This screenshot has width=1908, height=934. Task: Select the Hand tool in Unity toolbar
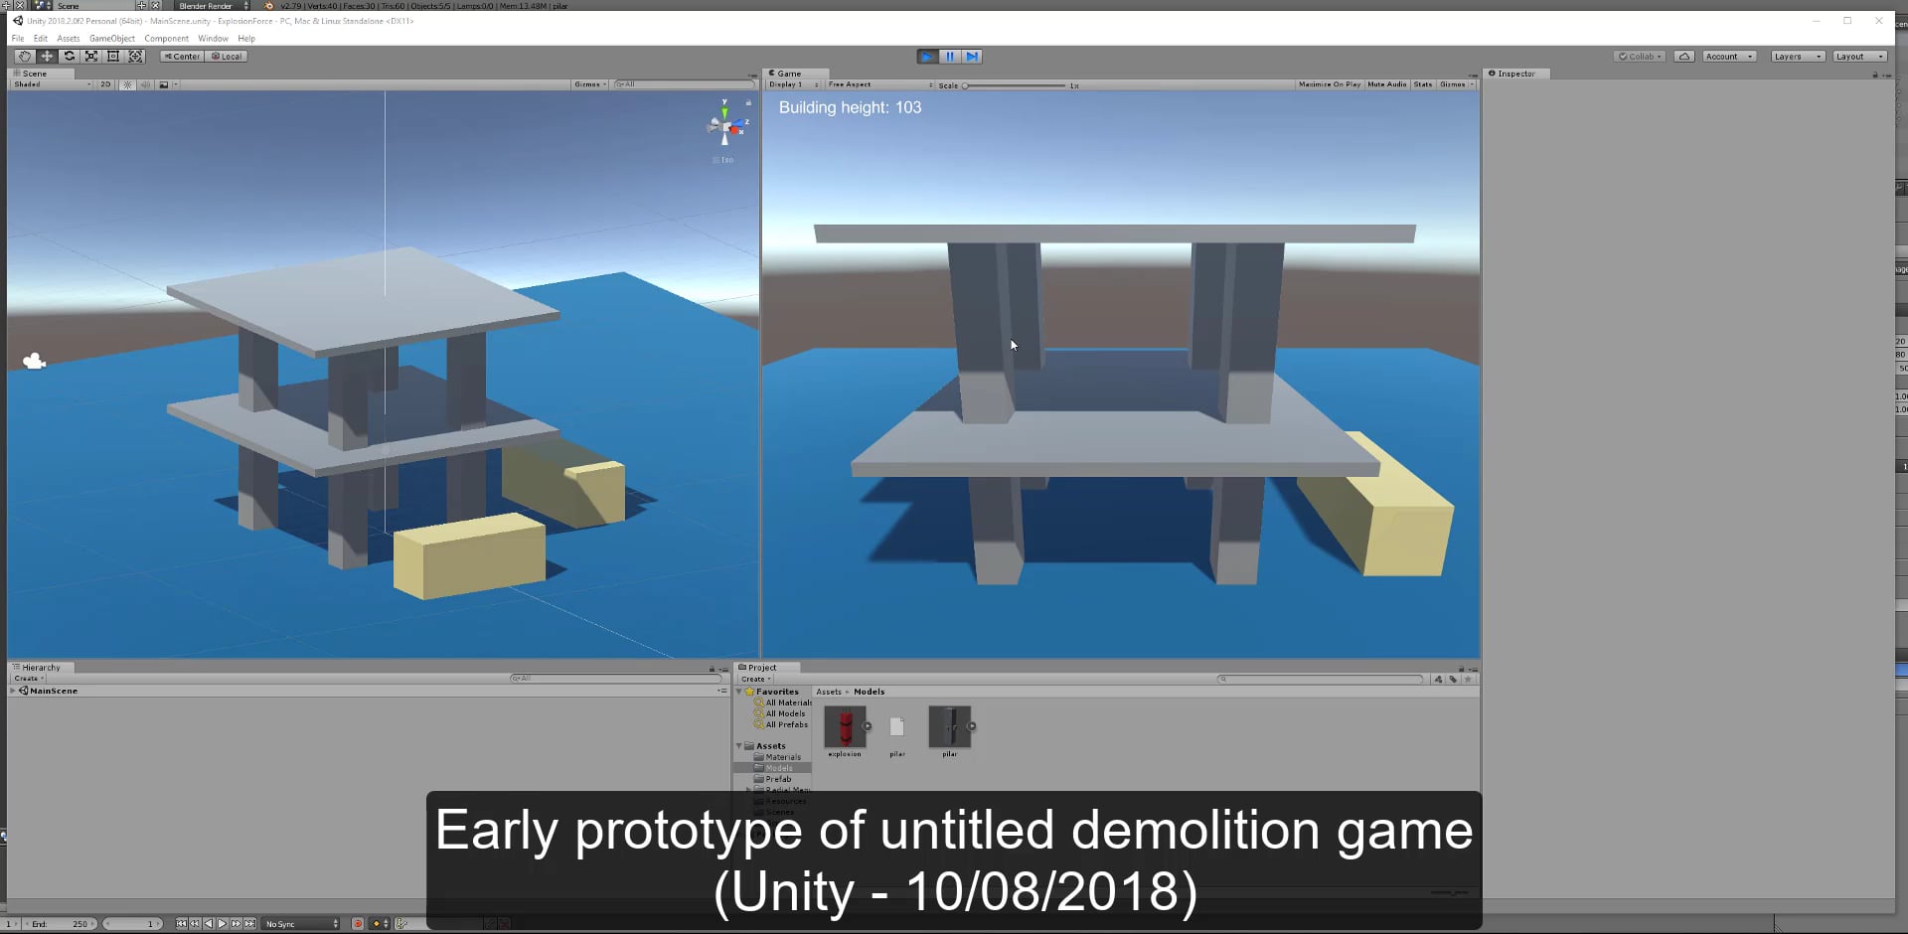coord(25,57)
